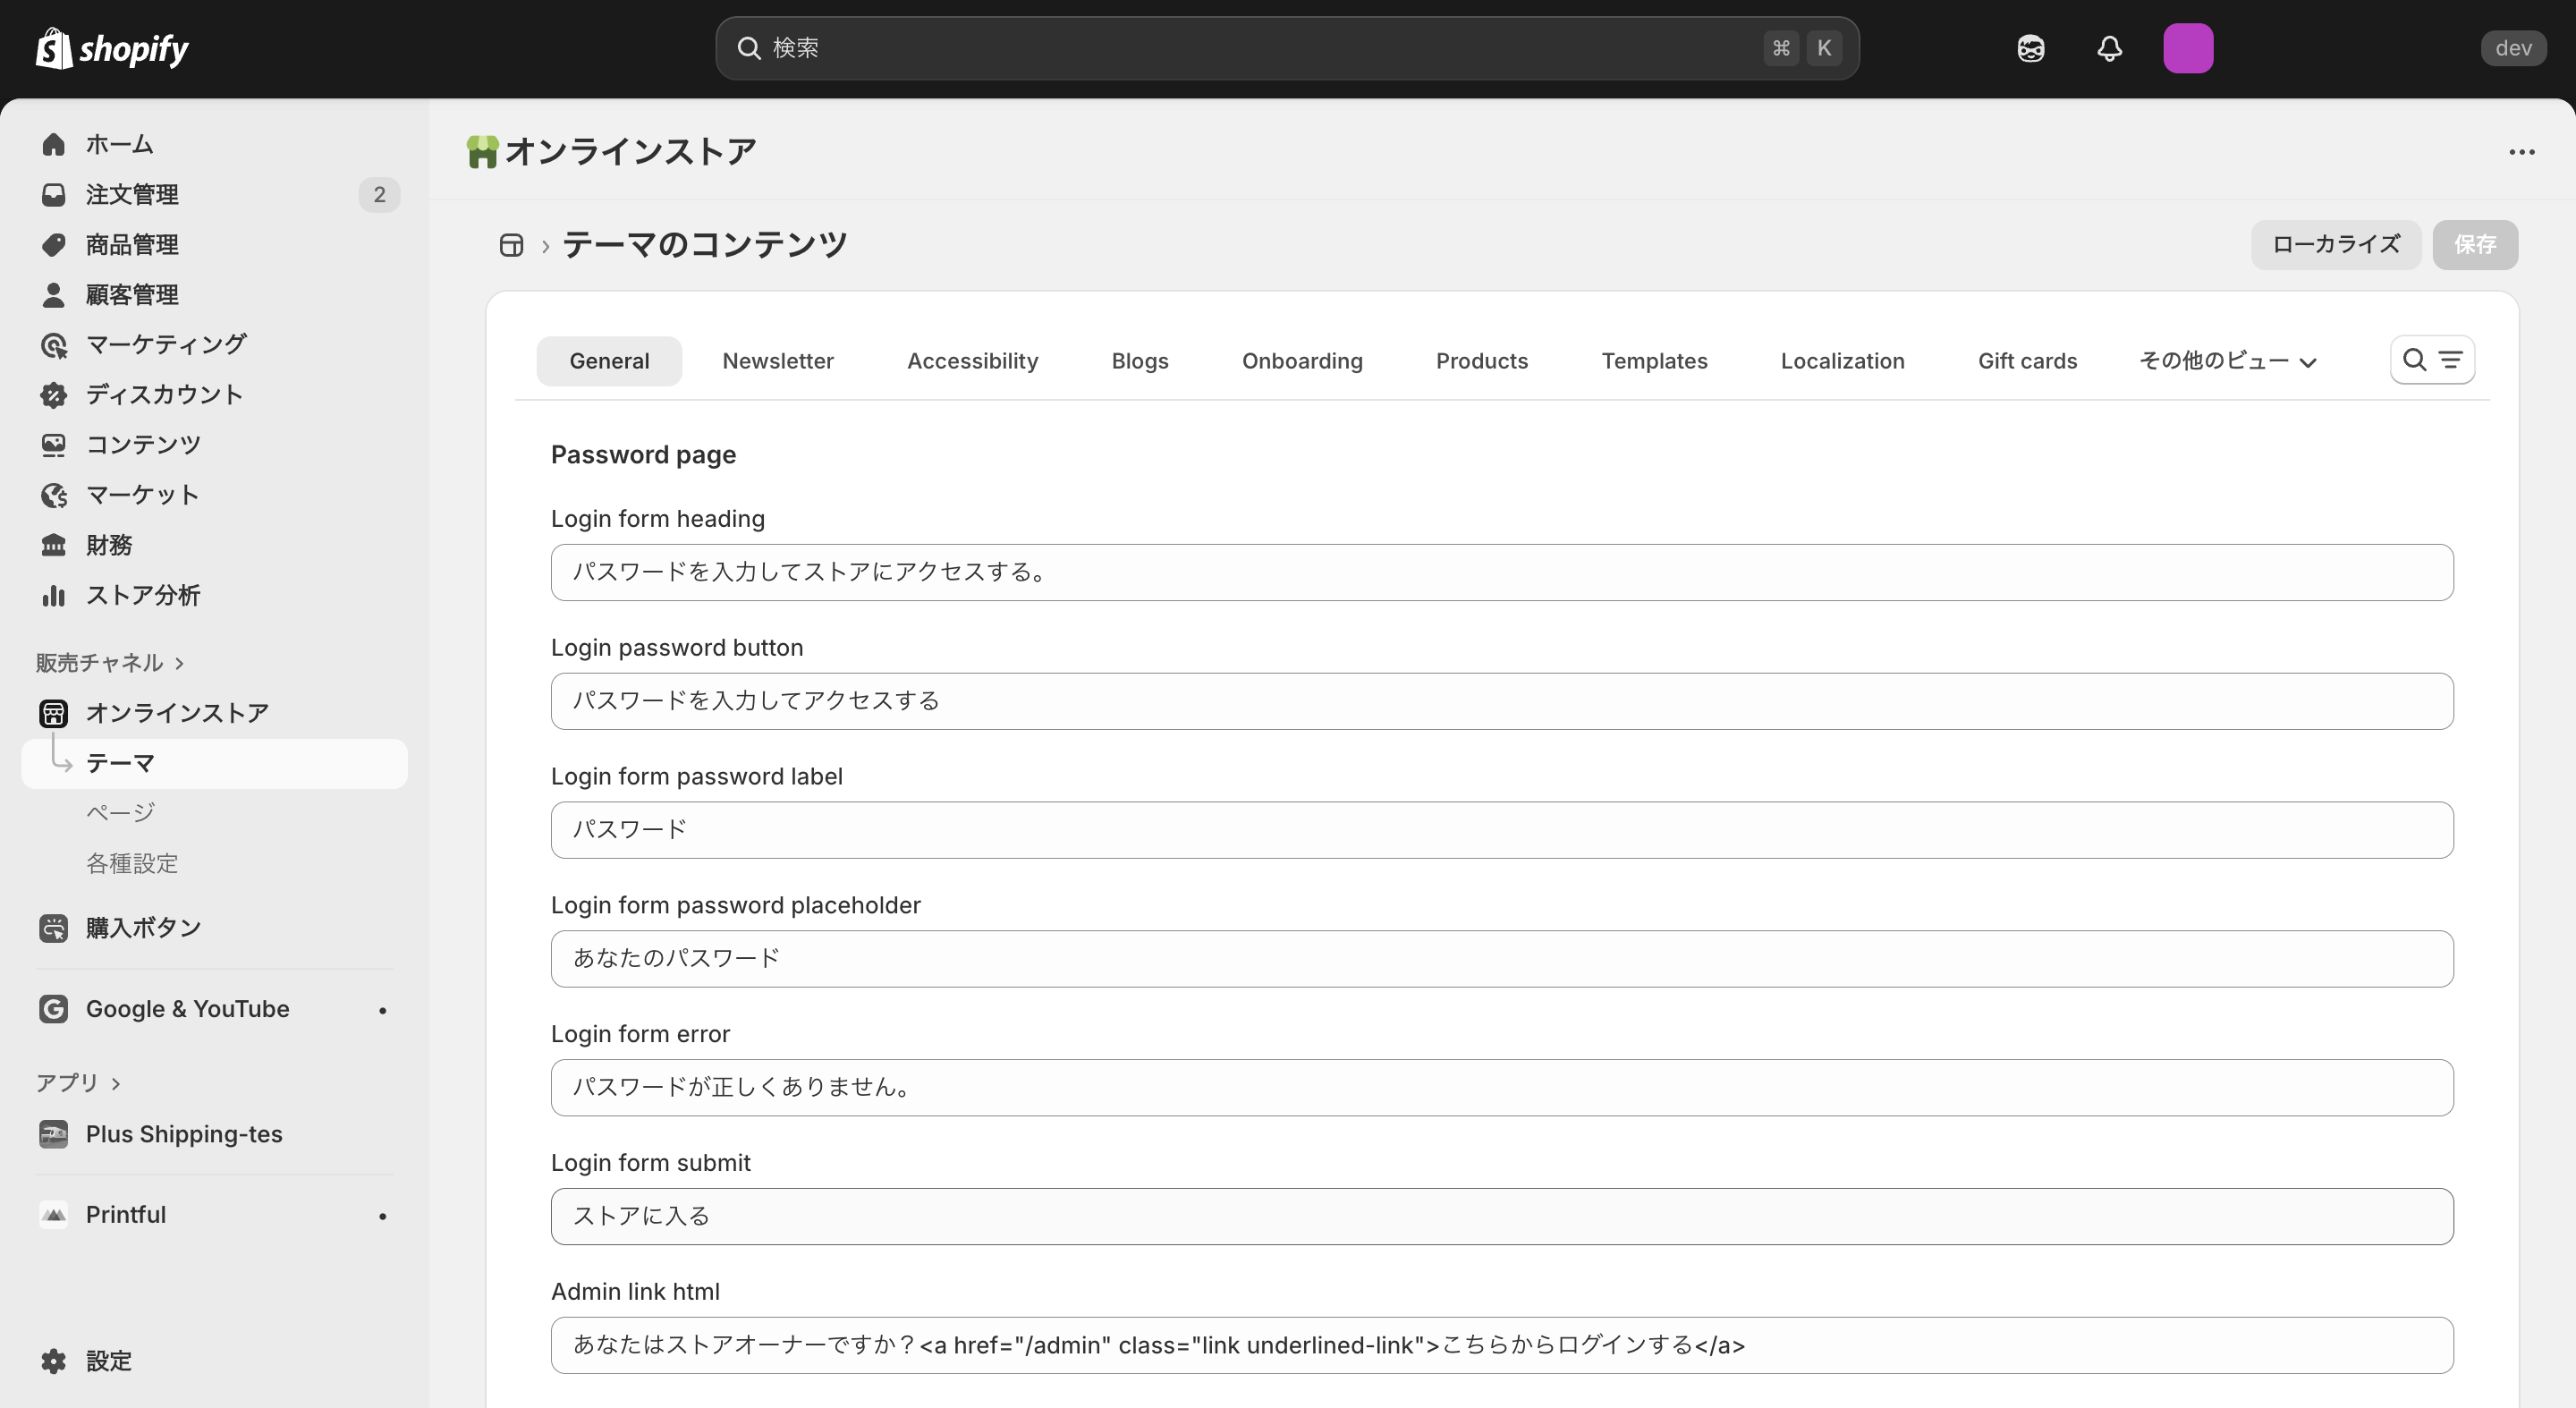Click the theme breadcrumb icon beside テーマのコンテンツ
This screenshot has height=1408, width=2576.
tap(511, 245)
